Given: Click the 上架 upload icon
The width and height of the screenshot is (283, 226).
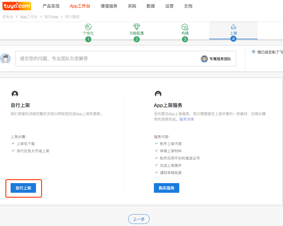Looking at the screenshot, I should [x=233, y=27].
